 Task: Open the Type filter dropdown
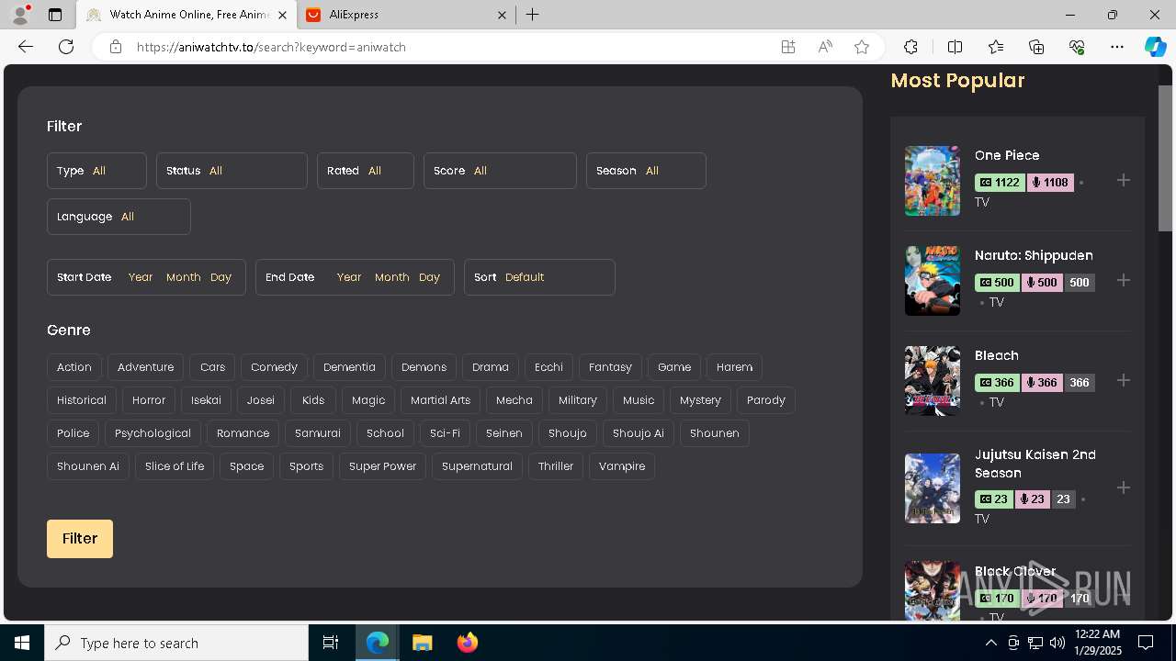(96, 171)
